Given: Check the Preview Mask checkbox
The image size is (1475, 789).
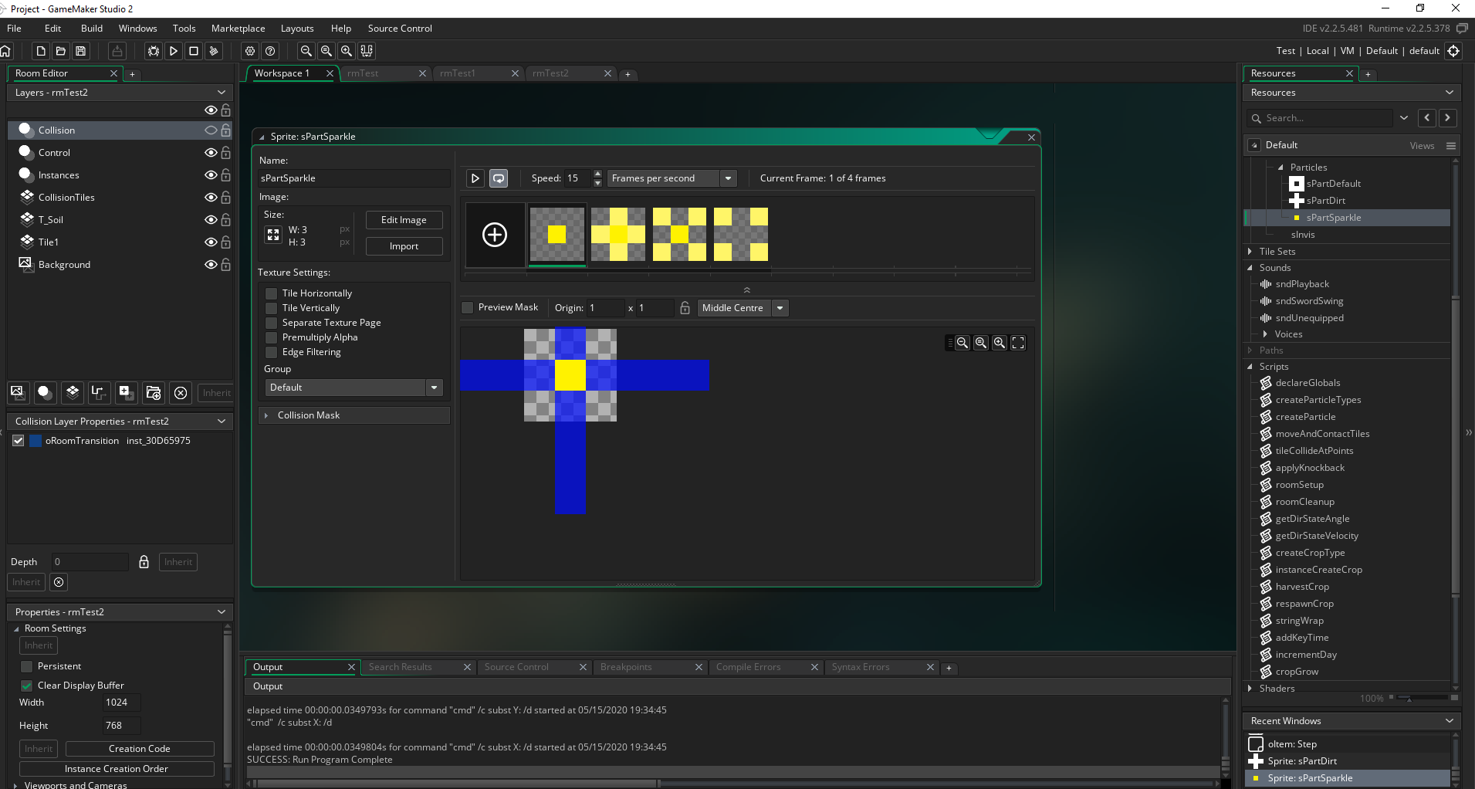Looking at the screenshot, I should coord(468,307).
